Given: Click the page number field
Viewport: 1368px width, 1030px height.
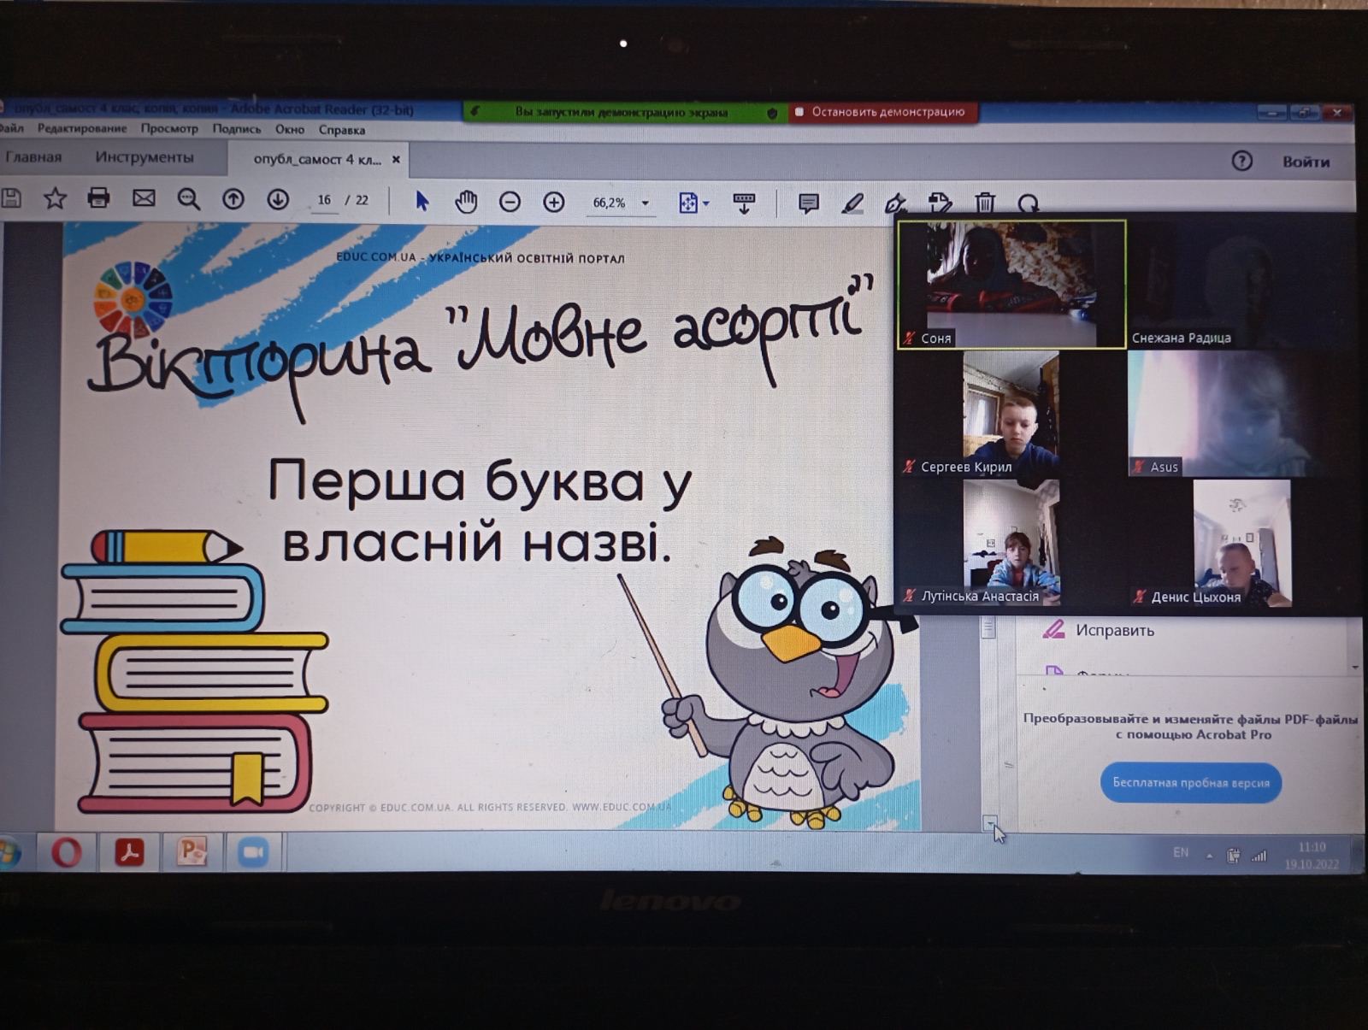Looking at the screenshot, I should click(324, 200).
